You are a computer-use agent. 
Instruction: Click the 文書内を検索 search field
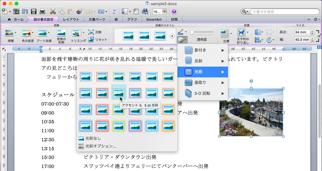coord(284,12)
